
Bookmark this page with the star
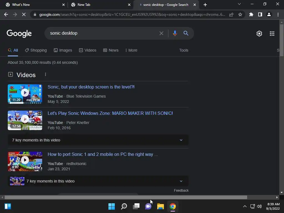click(240, 14)
